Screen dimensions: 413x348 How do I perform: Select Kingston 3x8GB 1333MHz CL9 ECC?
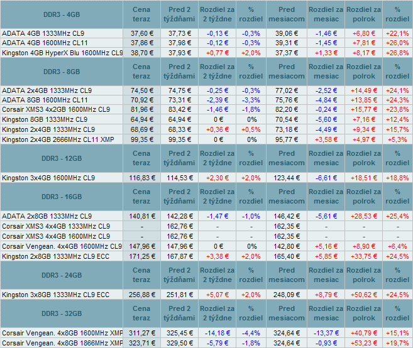point(55,295)
